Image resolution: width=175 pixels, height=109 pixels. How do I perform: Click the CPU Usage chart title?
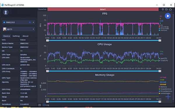(105, 44)
